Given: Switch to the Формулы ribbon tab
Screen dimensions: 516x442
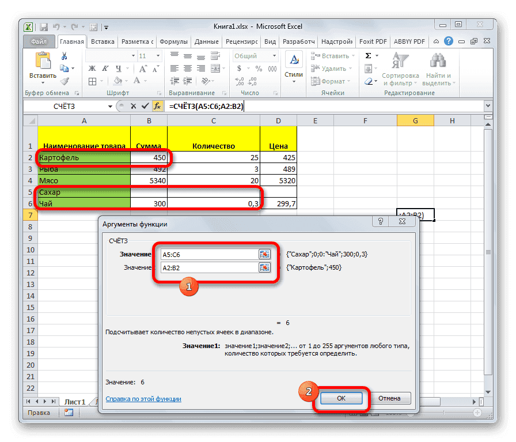Looking at the screenshot, I should click(x=174, y=41).
